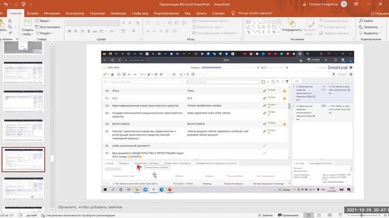This screenshot has width=389, height=218.
Task: Open the Главная ribbon tab
Action: pos(15,13)
